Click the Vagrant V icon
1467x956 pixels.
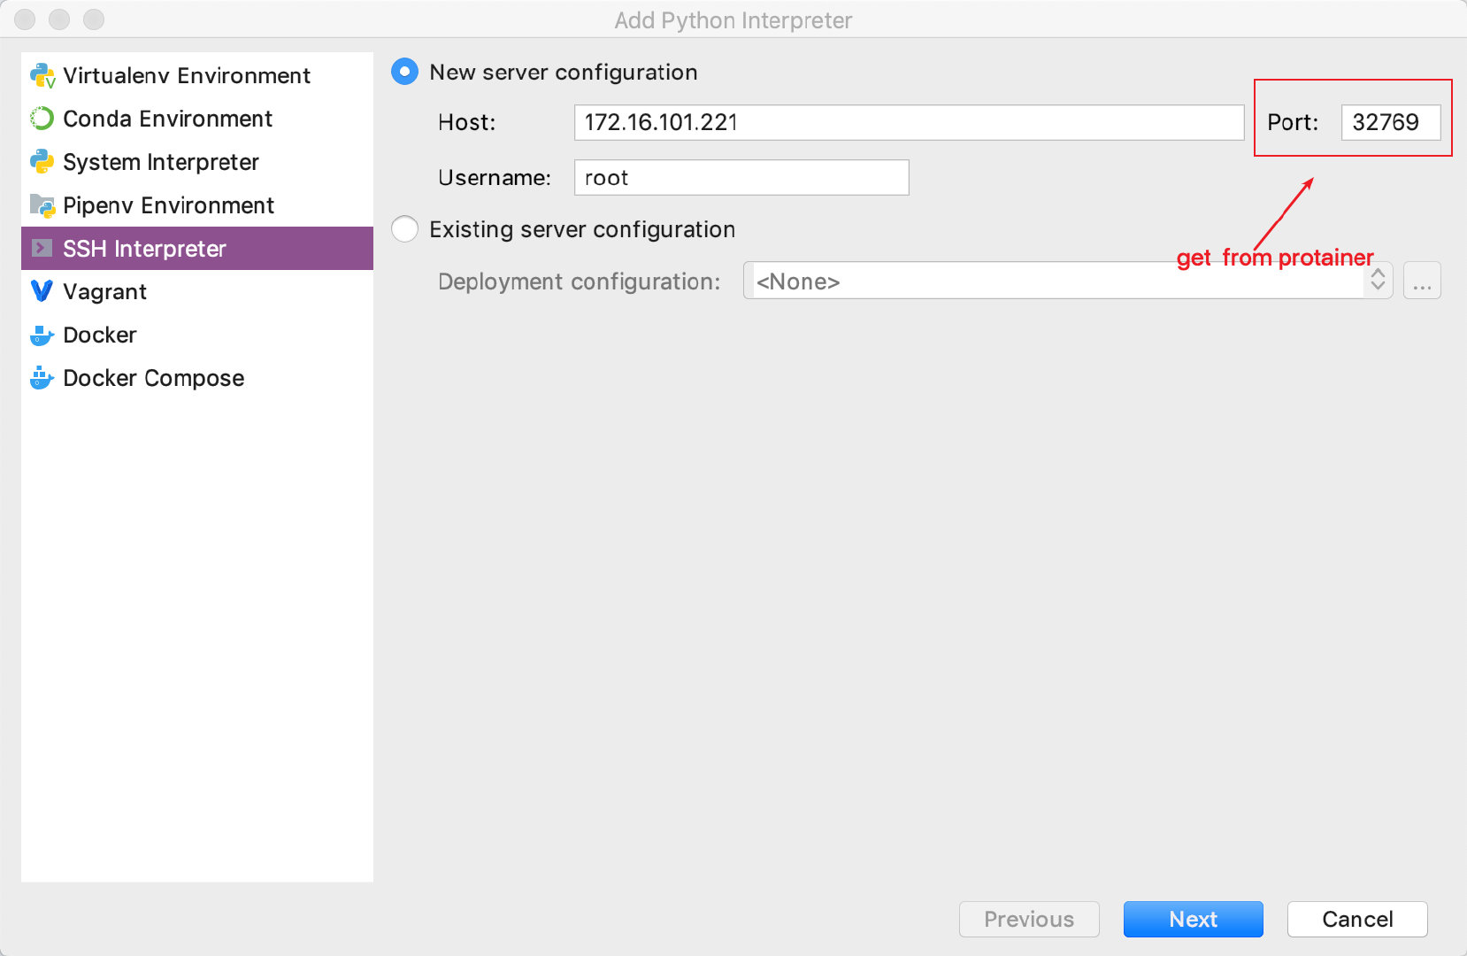click(x=42, y=291)
